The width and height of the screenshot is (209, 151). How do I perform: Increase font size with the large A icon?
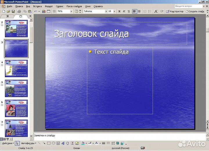tap(156, 11)
